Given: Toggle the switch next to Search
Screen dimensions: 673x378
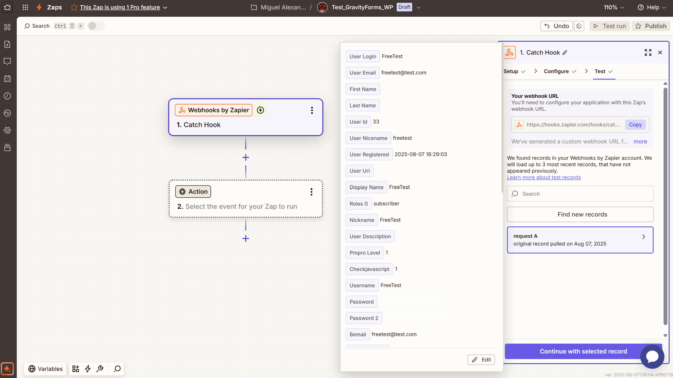Looking at the screenshot, I should coord(96,26).
